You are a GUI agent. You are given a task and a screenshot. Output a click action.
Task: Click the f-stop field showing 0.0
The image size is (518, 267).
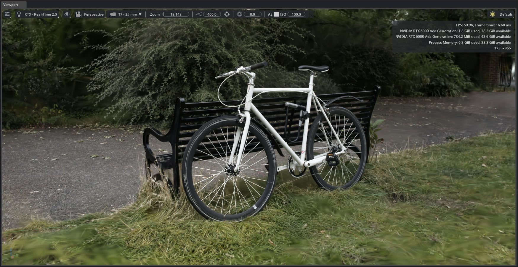252,14
